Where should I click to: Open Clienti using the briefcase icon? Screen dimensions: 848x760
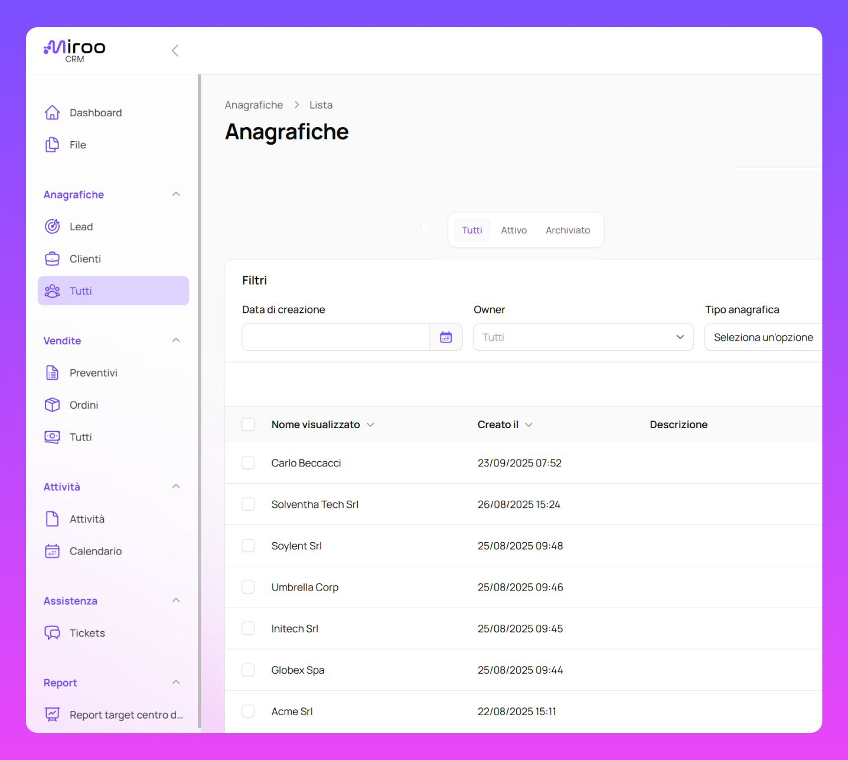click(53, 259)
